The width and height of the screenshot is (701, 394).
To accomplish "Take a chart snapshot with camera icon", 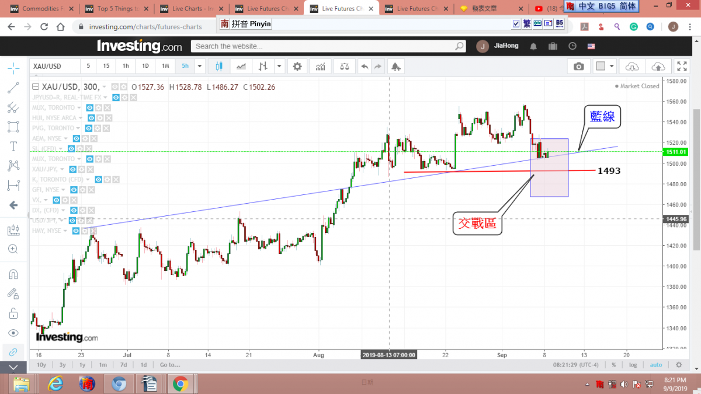I will pyautogui.click(x=578, y=67).
